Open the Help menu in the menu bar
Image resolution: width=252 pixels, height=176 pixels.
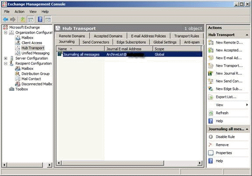[45, 11]
